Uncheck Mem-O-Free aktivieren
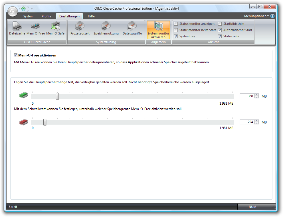283x217 pixels. click(15, 55)
